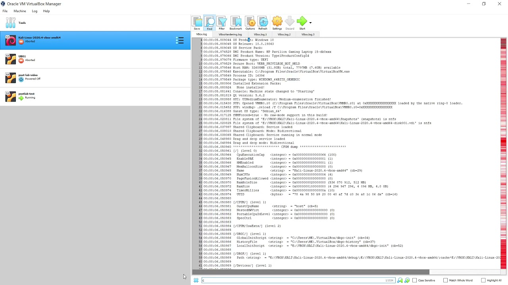Switch to the VBox.log tab
The image size is (508, 285).
point(202,34)
